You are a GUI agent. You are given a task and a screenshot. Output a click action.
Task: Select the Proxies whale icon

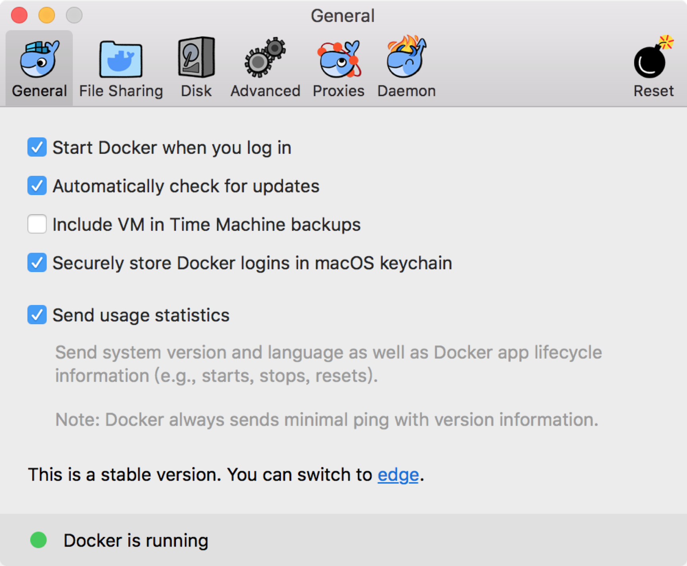pos(339,59)
